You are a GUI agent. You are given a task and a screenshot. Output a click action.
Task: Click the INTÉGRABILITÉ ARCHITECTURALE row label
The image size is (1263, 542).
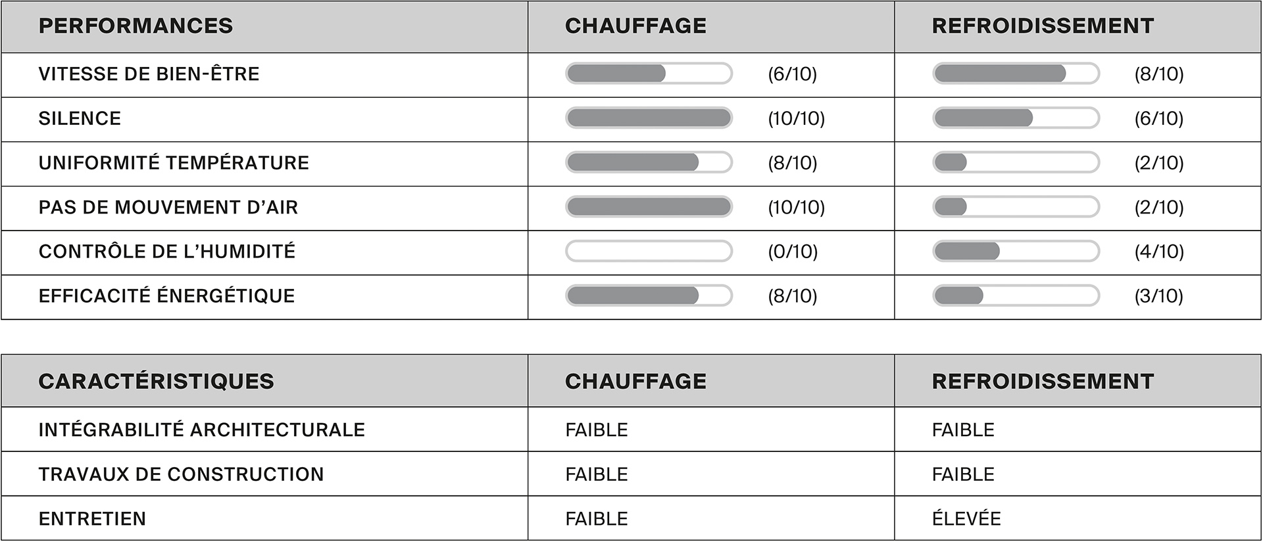click(201, 430)
